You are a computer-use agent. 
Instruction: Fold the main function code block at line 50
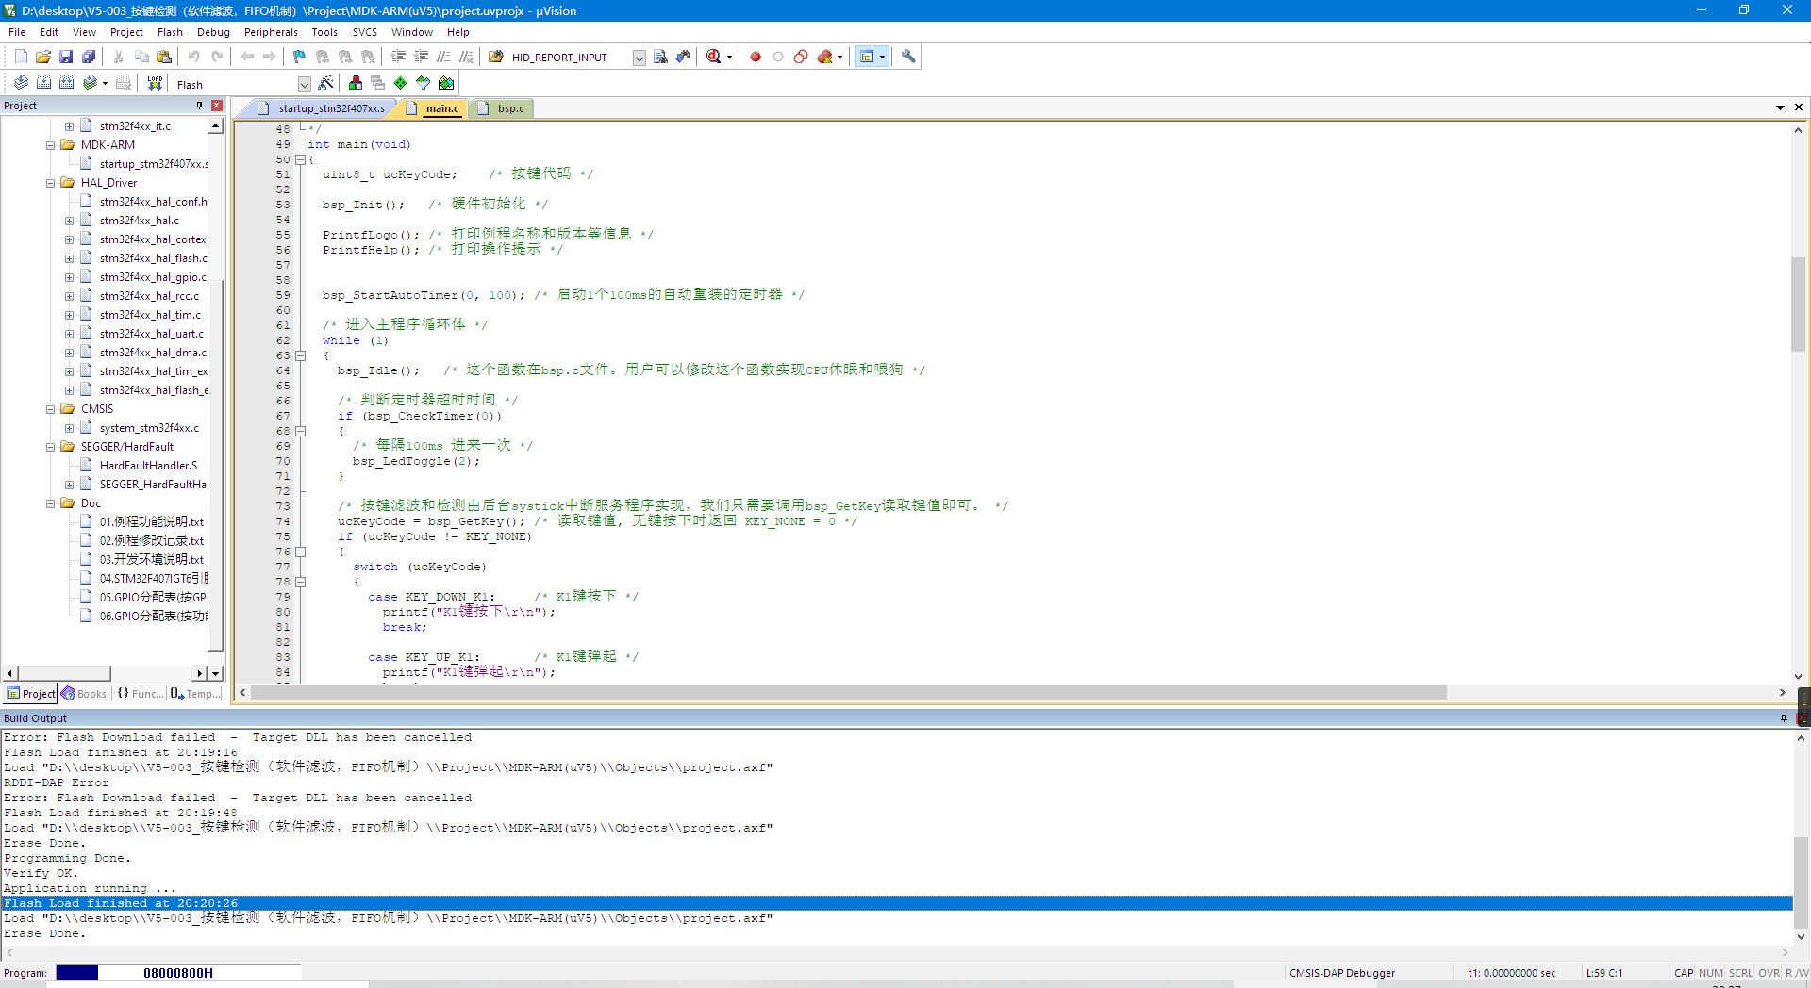(x=301, y=159)
